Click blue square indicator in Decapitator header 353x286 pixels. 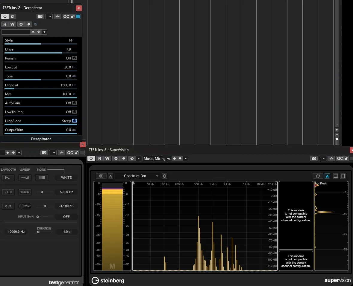(78, 16)
